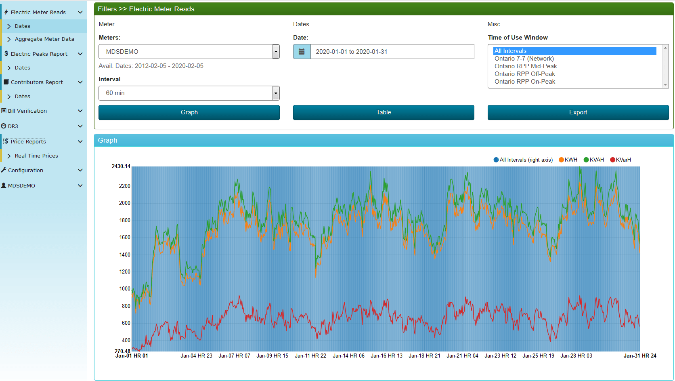The image size is (675, 381).
Task: Open the Price Reports menu heading
Action: coord(28,141)
